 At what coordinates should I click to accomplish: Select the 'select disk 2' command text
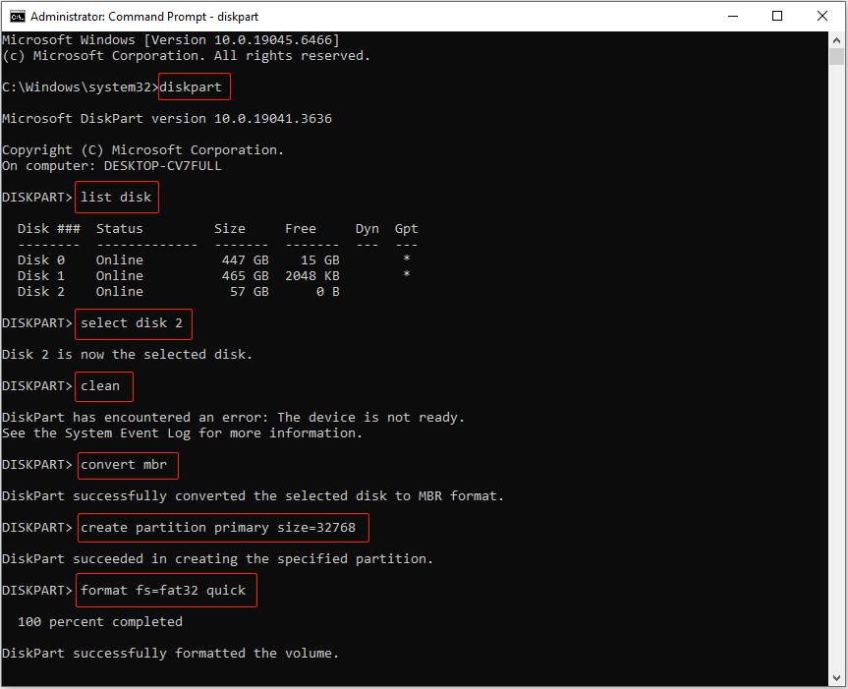(x=133, y=323)
